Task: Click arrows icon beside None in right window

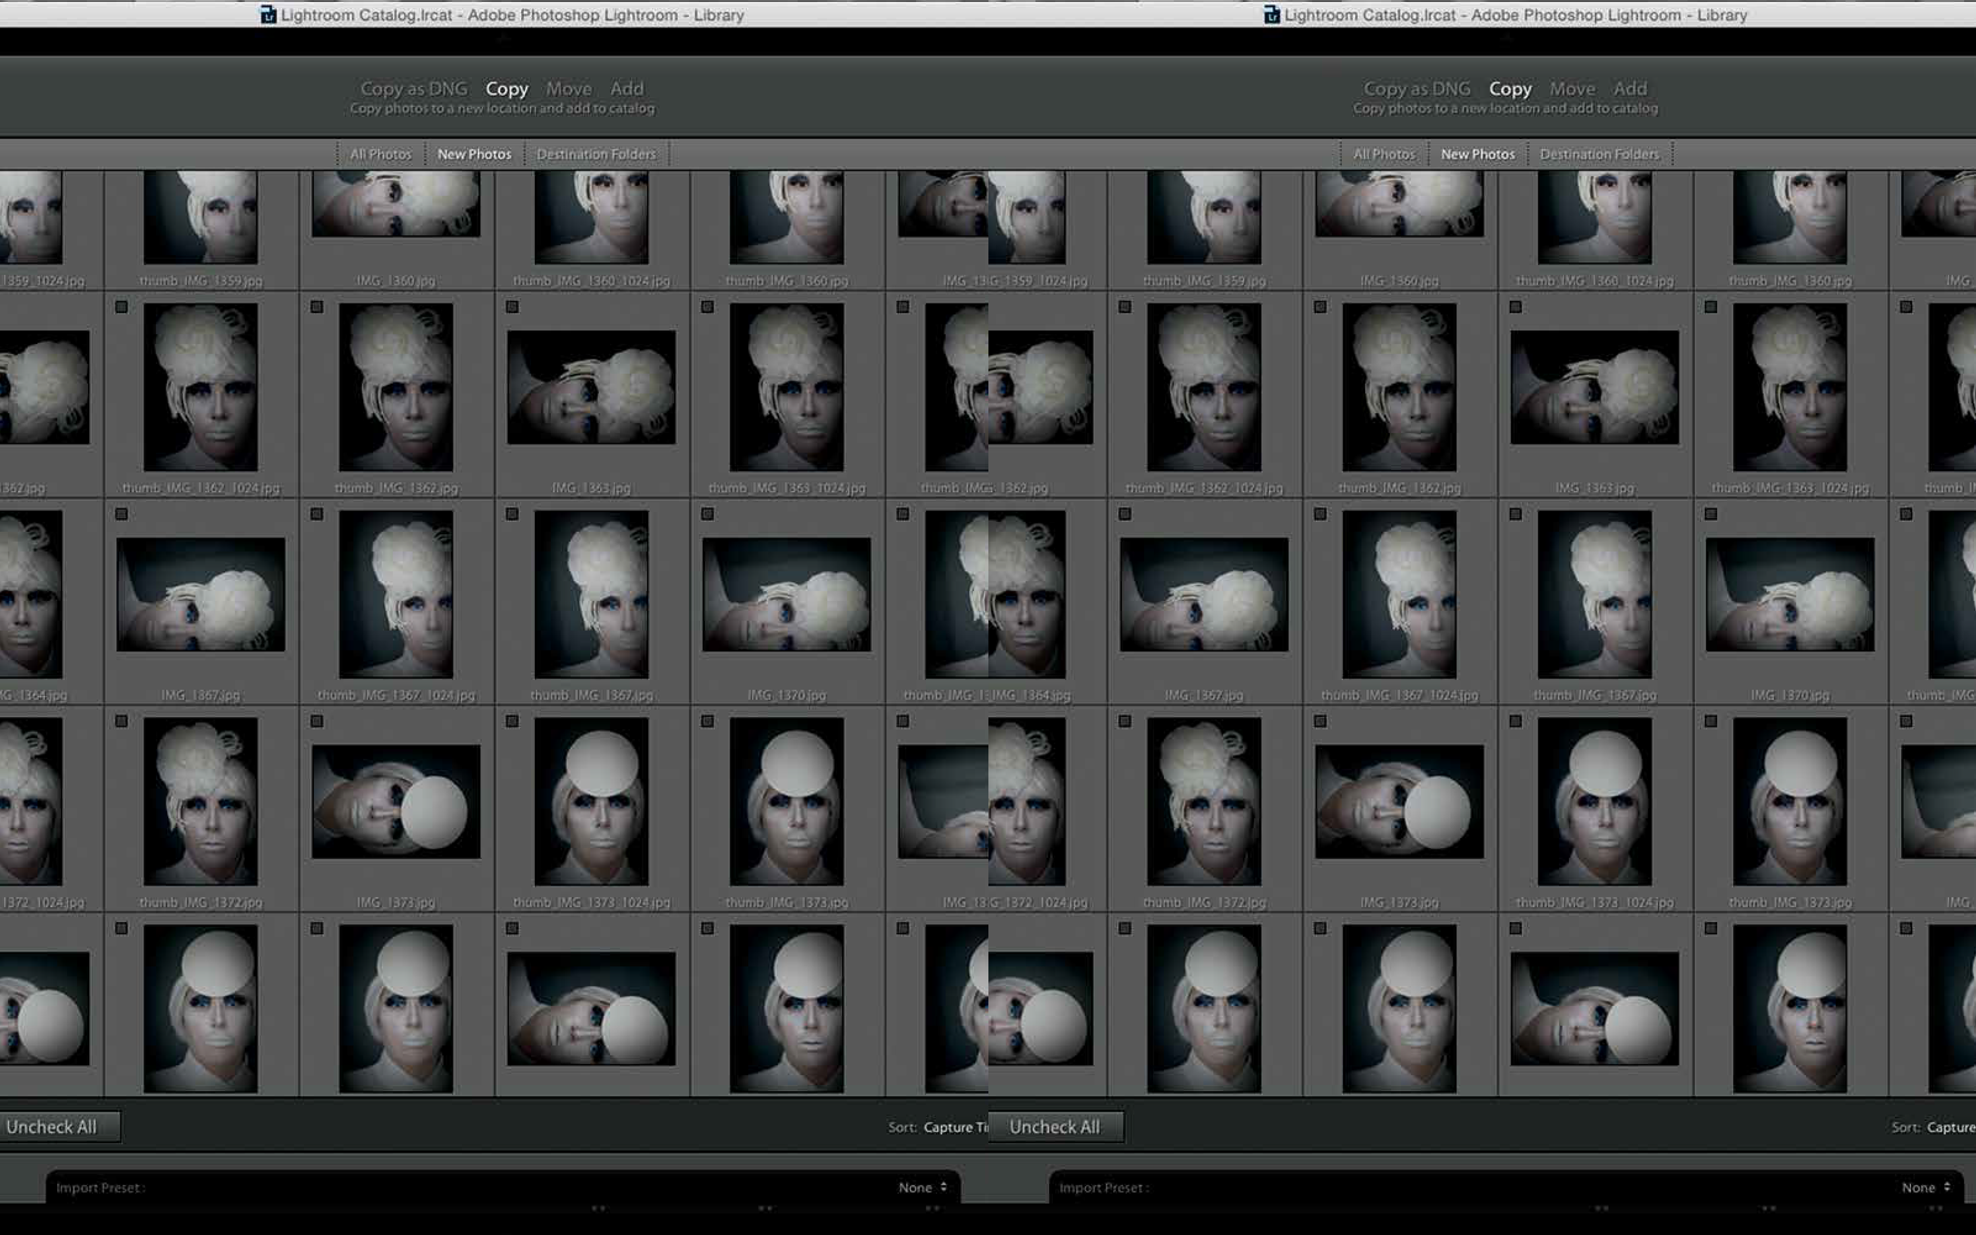Action: click(x=1947, y=1187)
